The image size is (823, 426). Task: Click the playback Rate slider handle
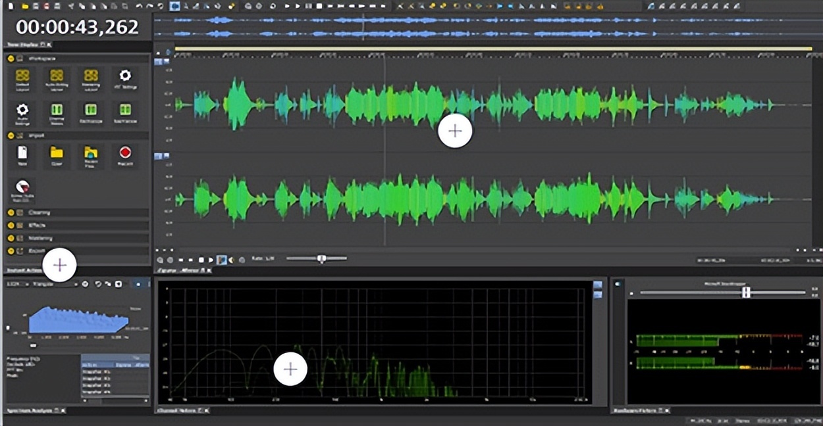[x=321, y=259]
